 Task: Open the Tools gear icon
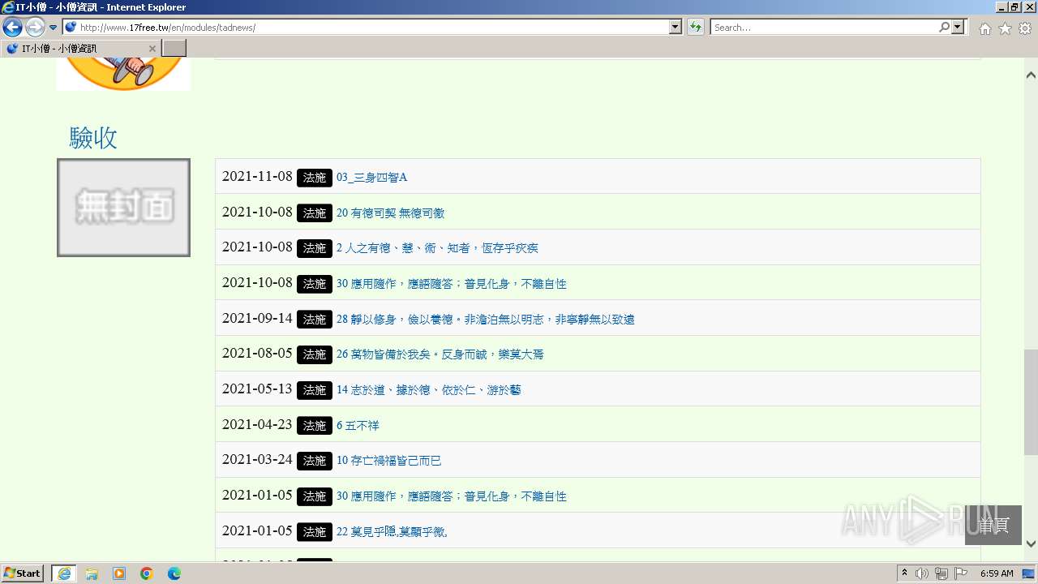(x=1025, y=28)
